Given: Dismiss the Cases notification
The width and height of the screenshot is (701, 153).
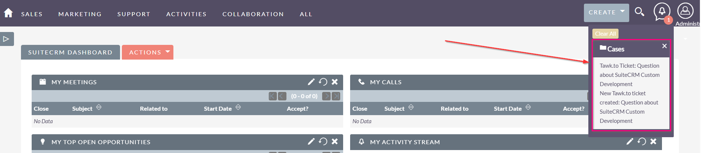Looking at the screenshot, I should pyautogui.click(x=664, y=46).
